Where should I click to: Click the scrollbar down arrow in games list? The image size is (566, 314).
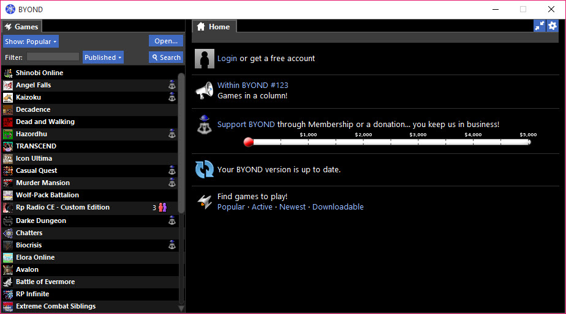(x=181, y=309)
